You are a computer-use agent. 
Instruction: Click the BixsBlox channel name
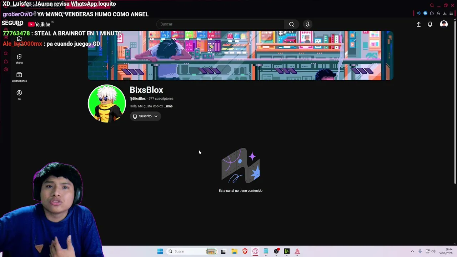tap(146, 90)
